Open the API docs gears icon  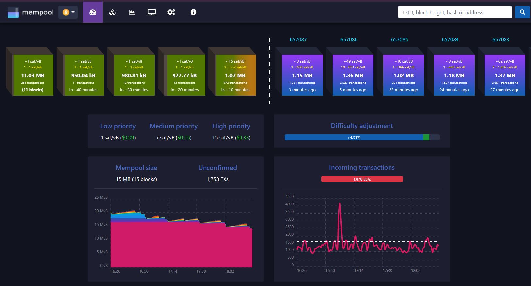click(x=171, y=12)
